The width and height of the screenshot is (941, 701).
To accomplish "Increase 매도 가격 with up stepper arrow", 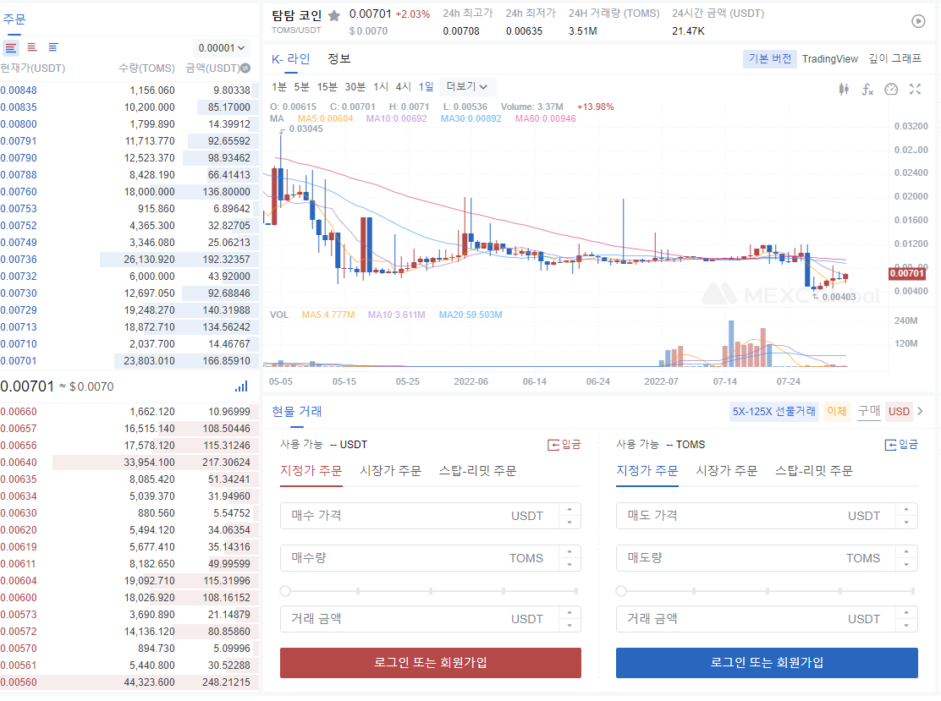I will point(906,509).
